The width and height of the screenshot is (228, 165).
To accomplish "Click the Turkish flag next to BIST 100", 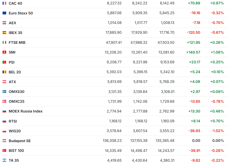I will pyautogui.click(x=4, y=151).
